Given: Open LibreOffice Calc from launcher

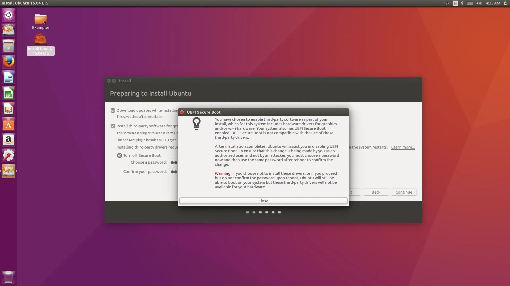Looking at the screenshot, I should point(8,93).
